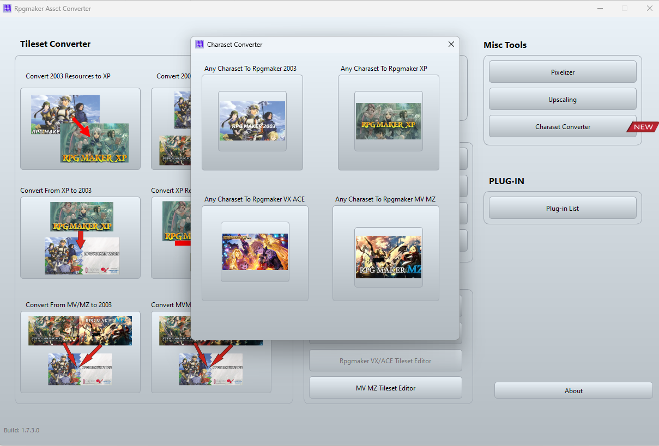The width and height of the screenshot is (659, 446).
Task: Click the NEW ribbon badge
Action: click(x=642, y=127)
